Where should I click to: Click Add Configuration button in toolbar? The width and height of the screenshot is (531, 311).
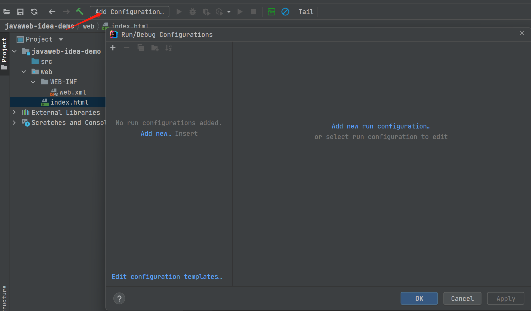coord(129,12)
